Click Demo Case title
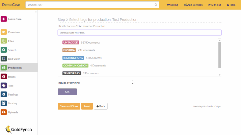The width and height of the screenshot is (241, 135). click(x=11, y=5)
